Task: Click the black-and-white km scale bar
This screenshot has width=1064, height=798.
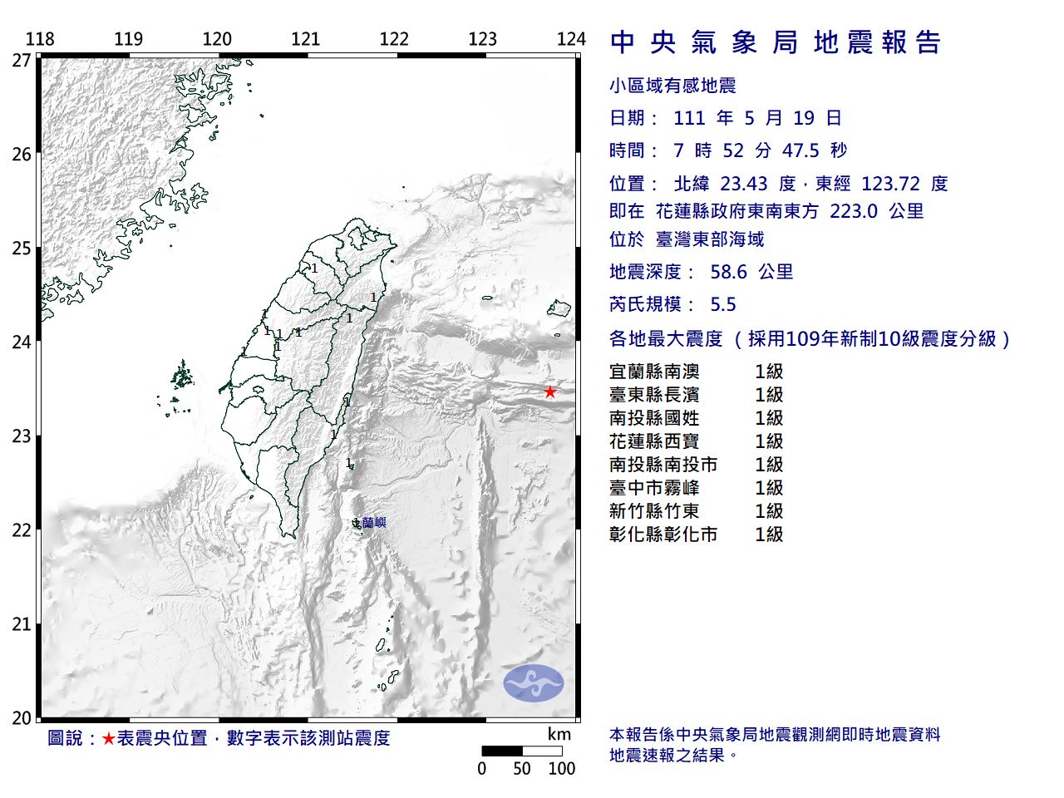Action: point(521,751)
